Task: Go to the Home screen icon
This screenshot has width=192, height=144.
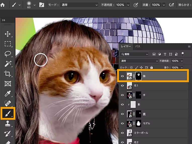Action: point(3,5)
